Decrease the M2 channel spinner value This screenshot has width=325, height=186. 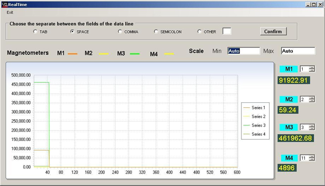[312, 101]
